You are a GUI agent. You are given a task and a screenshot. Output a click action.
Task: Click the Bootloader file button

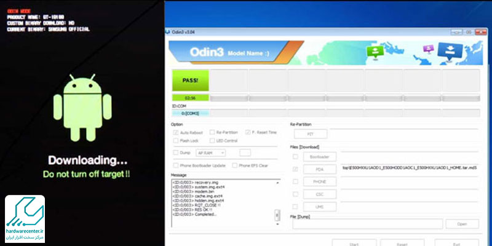(320, 157)
